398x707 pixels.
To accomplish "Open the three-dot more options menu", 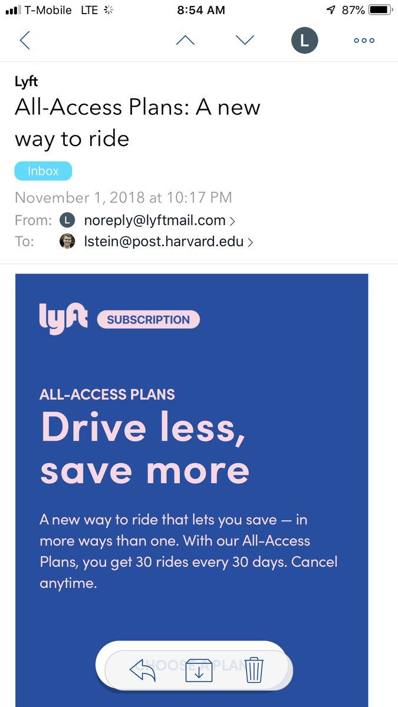I will 364,41.
